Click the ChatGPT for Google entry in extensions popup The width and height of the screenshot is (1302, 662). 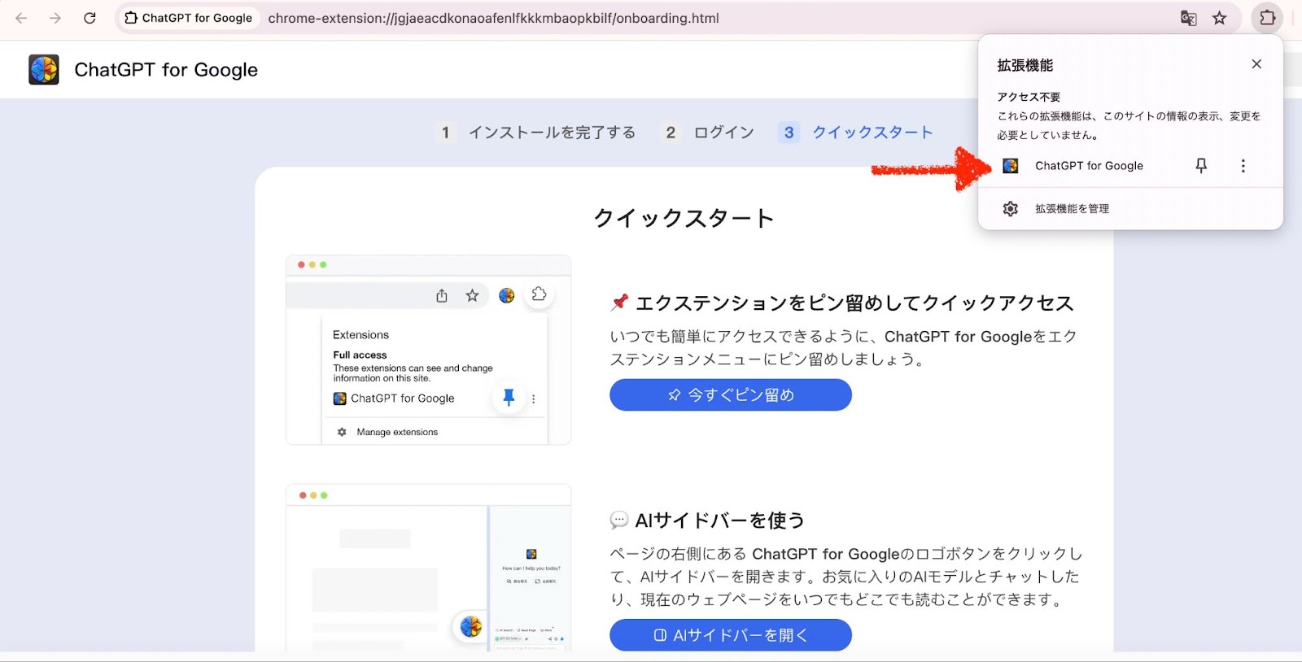pyautogui.click(x=1089, y=166)
